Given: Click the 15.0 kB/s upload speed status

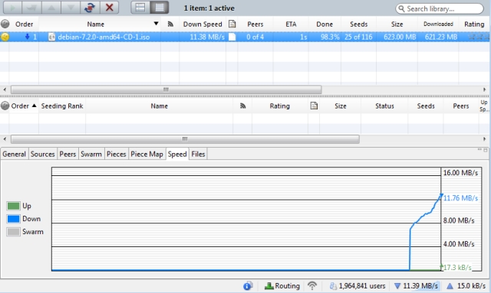Looking at the screenshot, I should 466,286.
